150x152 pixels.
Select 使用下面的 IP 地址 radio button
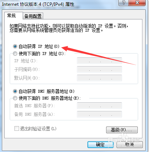(x=15, y=54)
